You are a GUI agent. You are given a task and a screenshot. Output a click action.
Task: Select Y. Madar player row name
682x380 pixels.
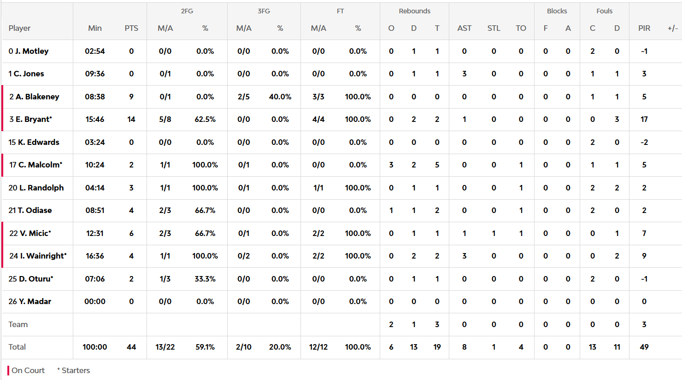pos(35,301)
